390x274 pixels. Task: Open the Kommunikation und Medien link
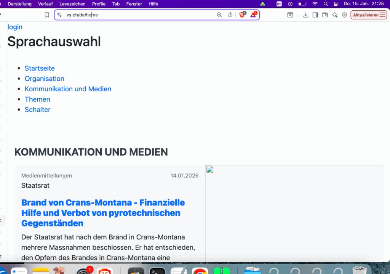tap(68, 89)
